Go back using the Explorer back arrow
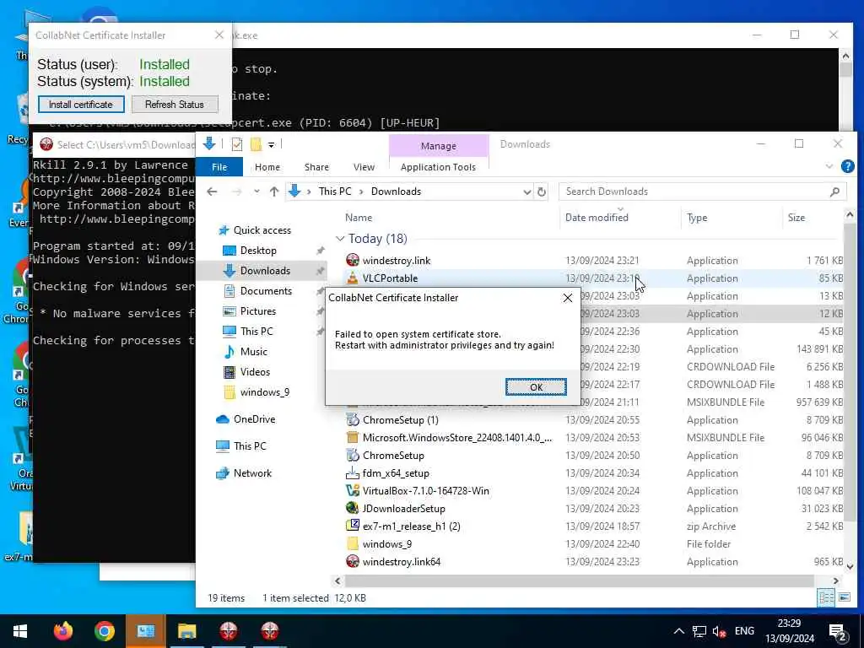The image size is (864, 648). click(212, 192)
